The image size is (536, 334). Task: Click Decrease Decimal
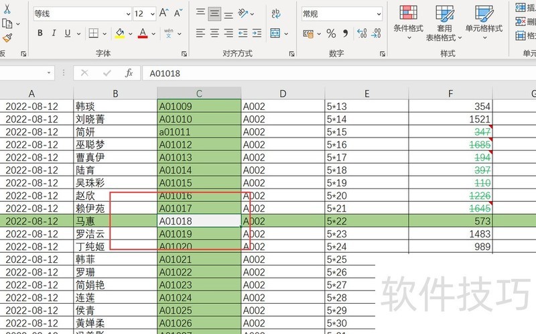376,33
